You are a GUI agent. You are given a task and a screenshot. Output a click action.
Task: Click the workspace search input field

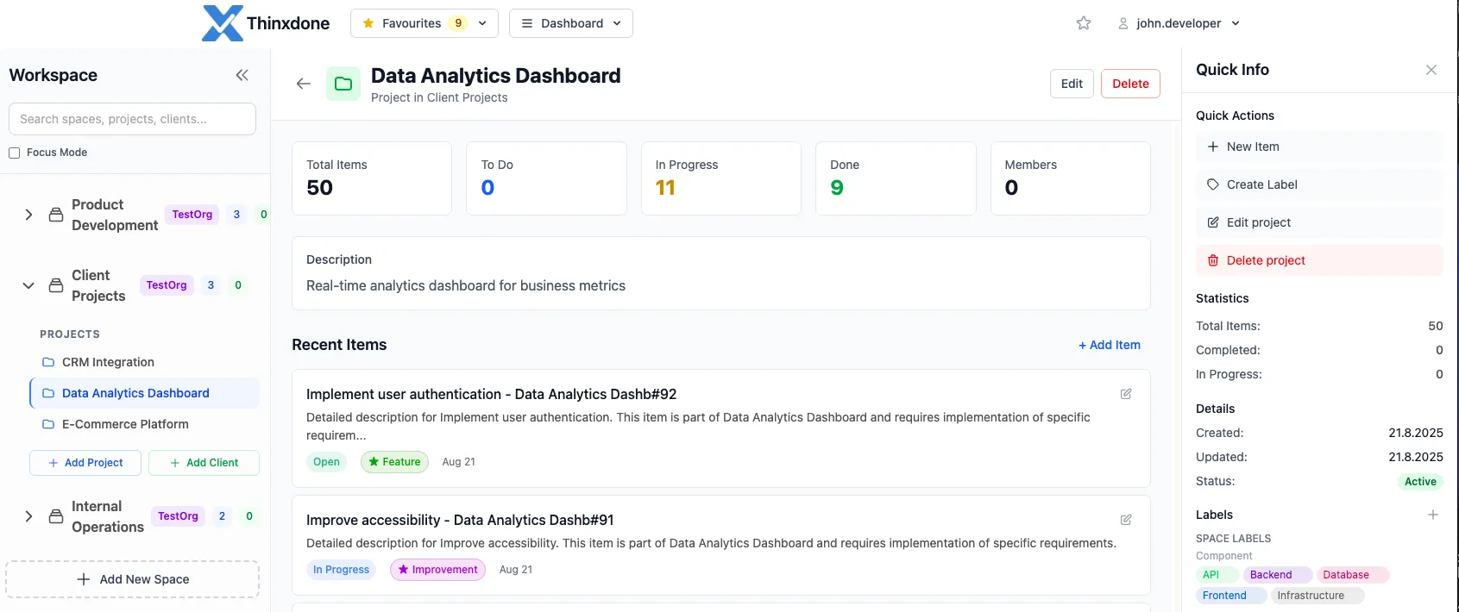(132, 119)
